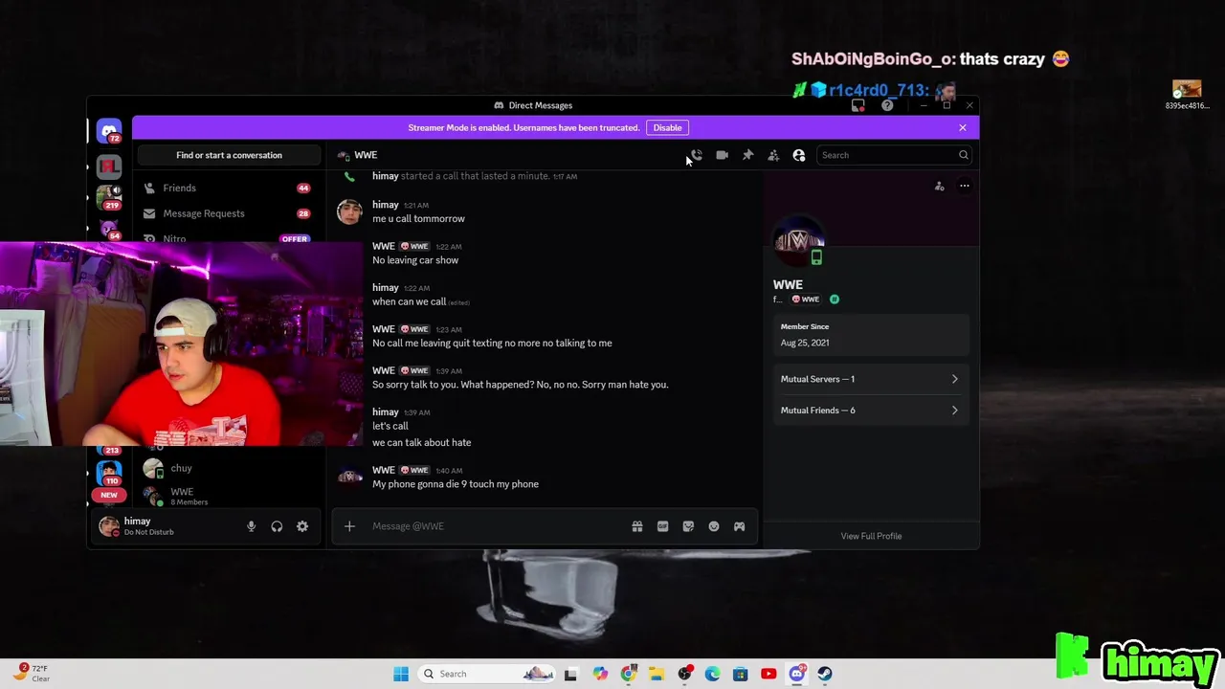Open the IRL server icon
The width and height of the screenshot is (1225, 689).
(109, 167)
